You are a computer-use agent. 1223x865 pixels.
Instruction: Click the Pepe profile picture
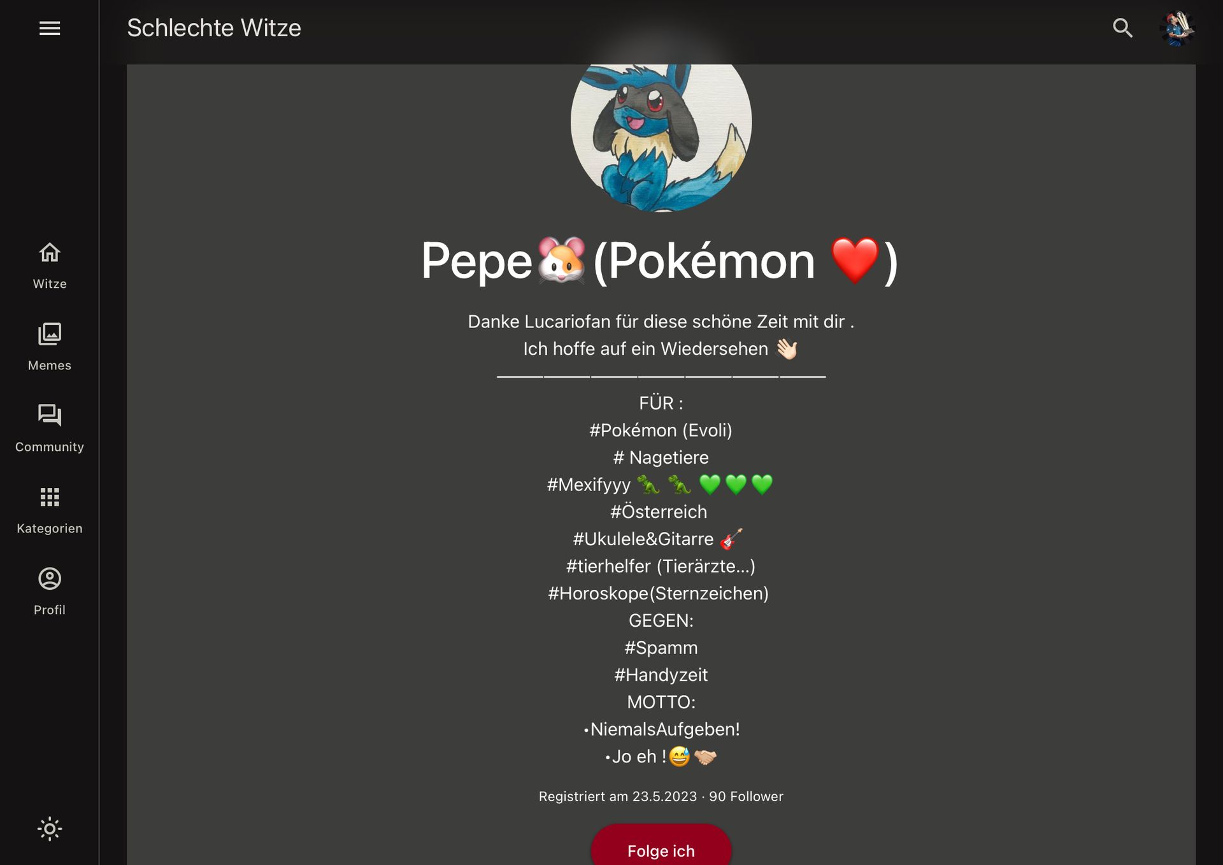661,136
